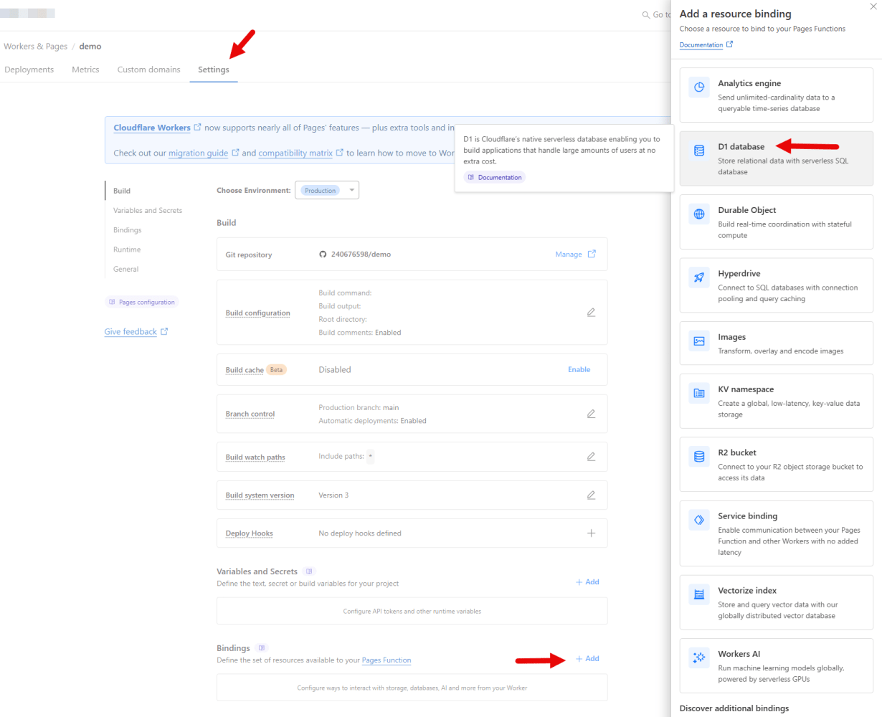Jump to Variables and Secrets sidebar item
The width and height of the screenshot is (882, 717).
click(x=148, y=210)
